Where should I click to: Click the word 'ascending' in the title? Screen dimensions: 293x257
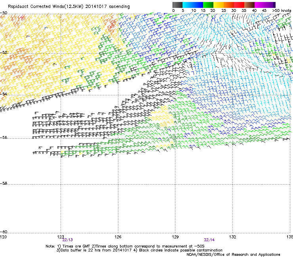[x=119, y=7]
